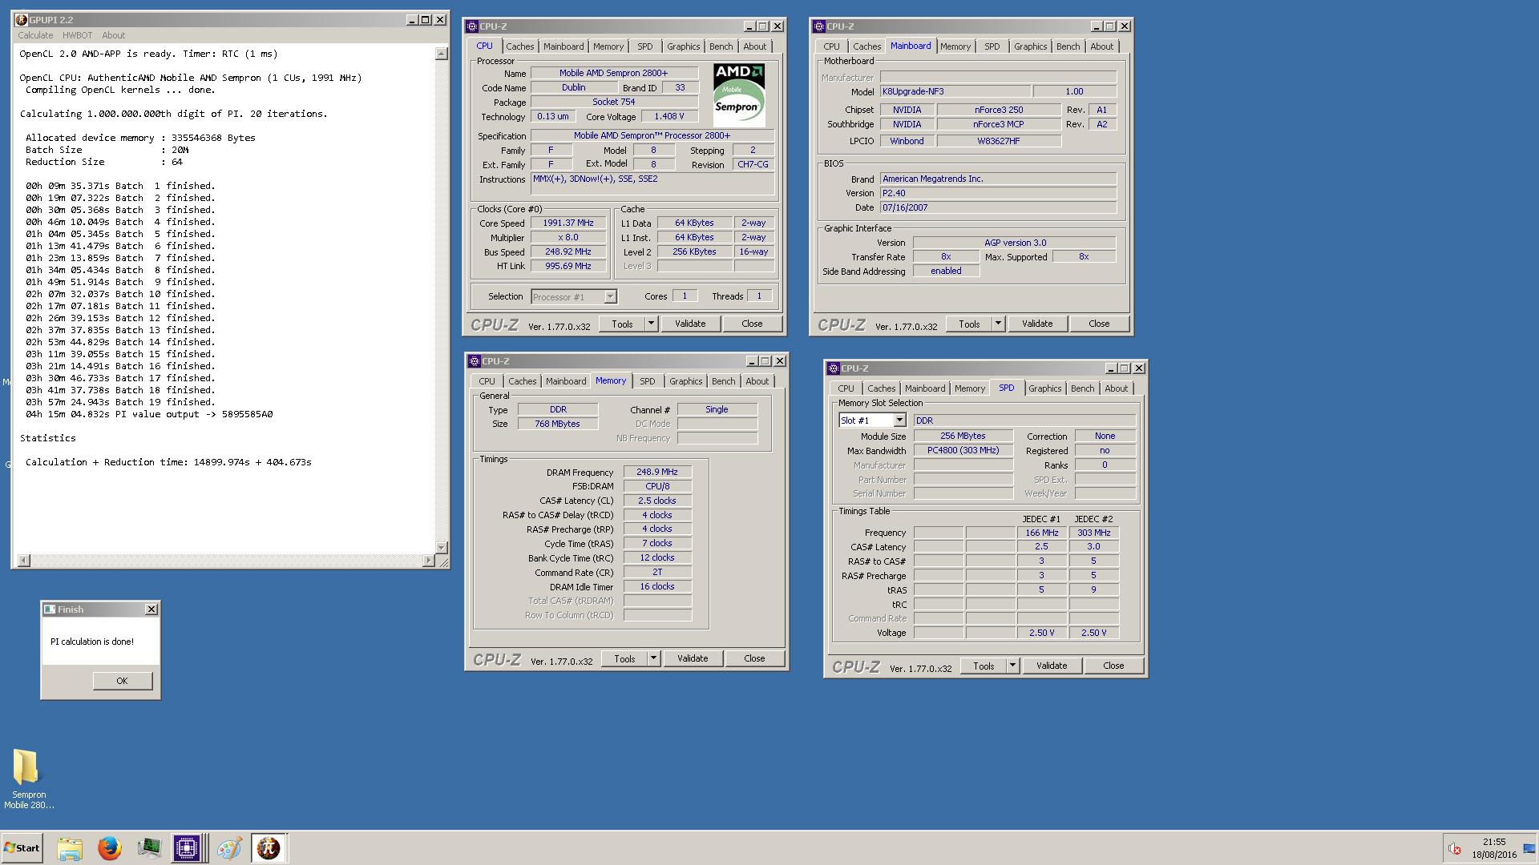Click Close button in the CPU window

point(752,324)
